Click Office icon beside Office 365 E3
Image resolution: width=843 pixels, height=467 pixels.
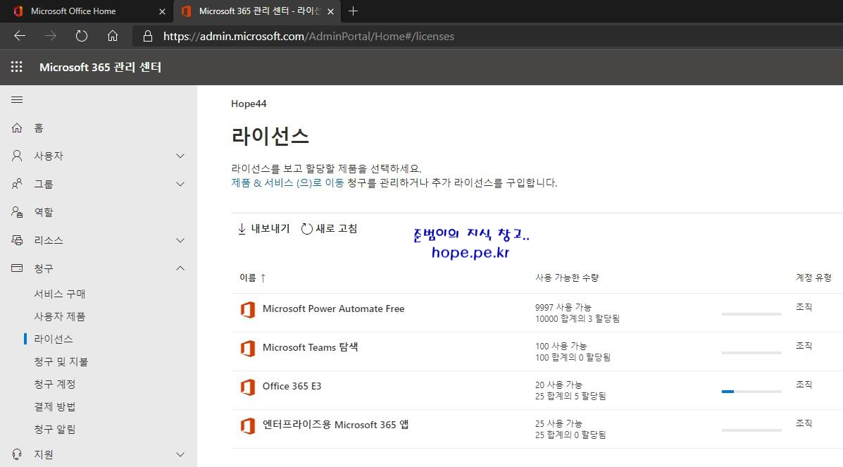tap(247, 387)
